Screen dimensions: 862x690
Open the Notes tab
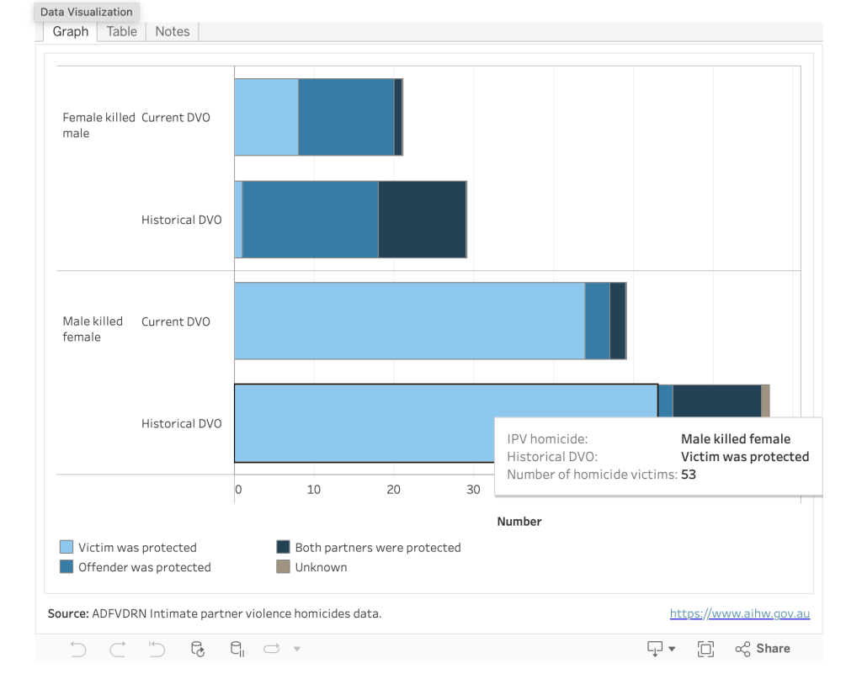[172, 31]
